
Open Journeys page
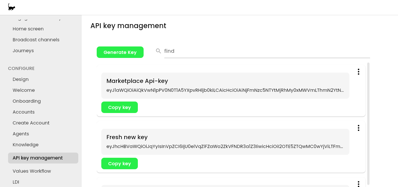click(23, 50)
